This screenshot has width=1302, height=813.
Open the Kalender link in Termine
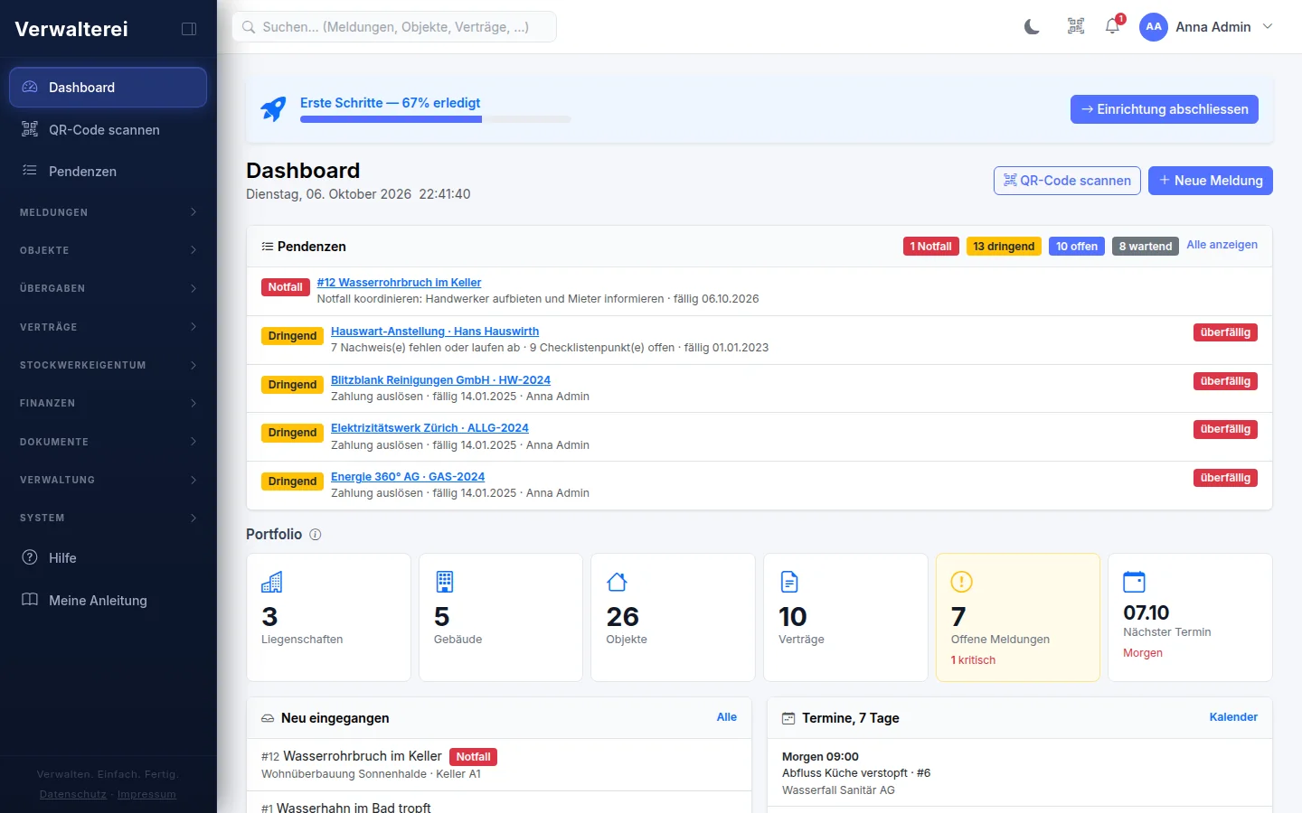click(1233, 717)
